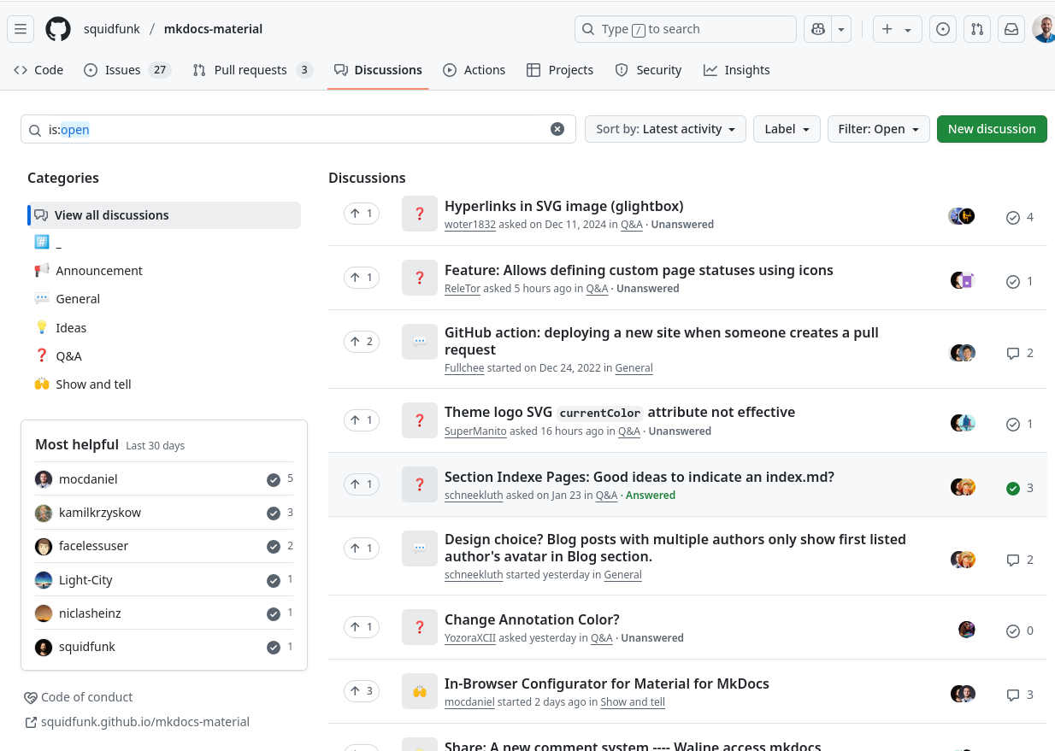Screen dimensions: 1055x751
Task: Select the Show and tell category in sidebar
Action: pos(164,384)
